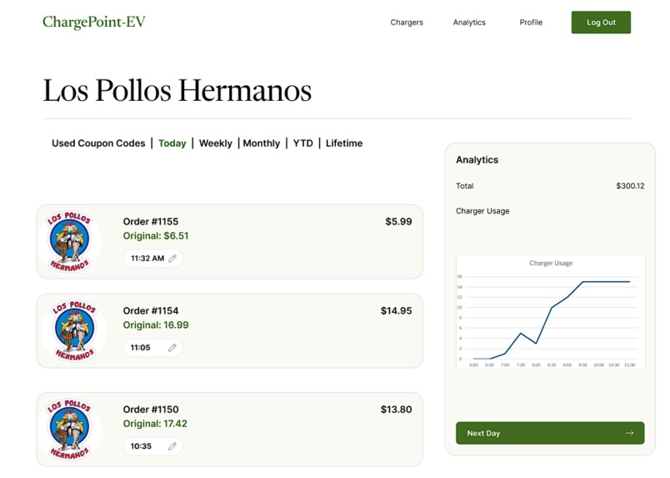
Task: Click the Analytics panel heading
Action: pyautogui.click(x=477, y=159)
